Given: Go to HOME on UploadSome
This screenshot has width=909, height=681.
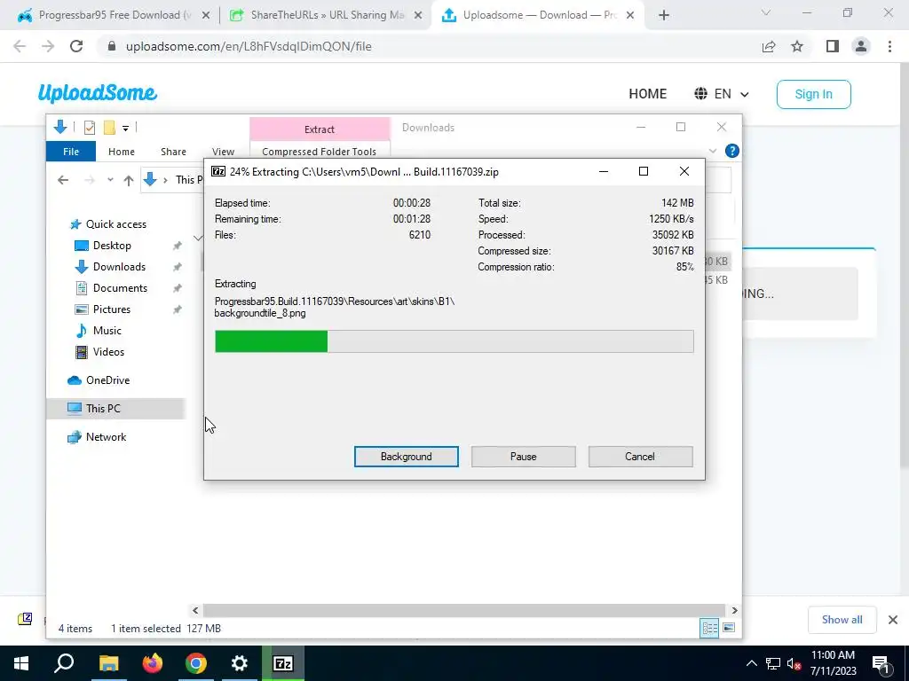Looking at the screenshot, I should pos(647,94).
